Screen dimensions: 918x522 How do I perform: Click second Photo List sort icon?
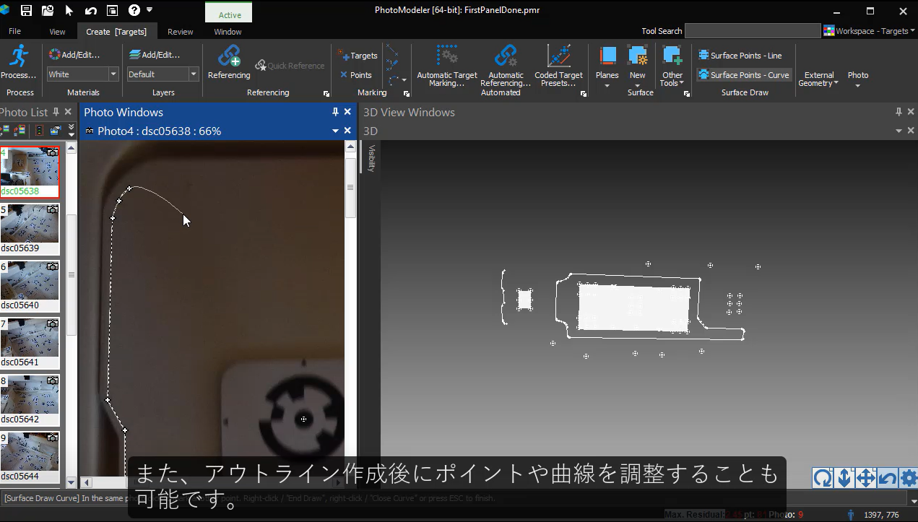tap(20, 131)
